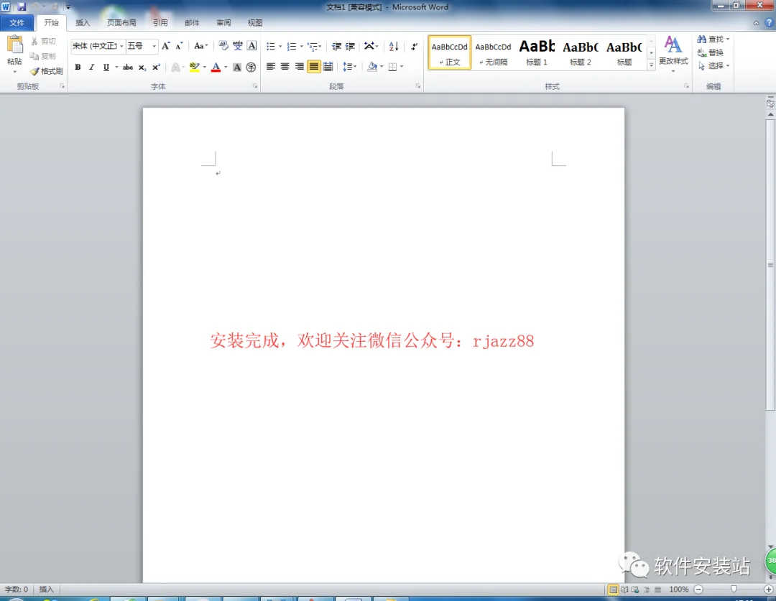Viewport: 776px width, 601px height.
Task: Show or hide paragraph marks
Action: (x=415, y=47)
